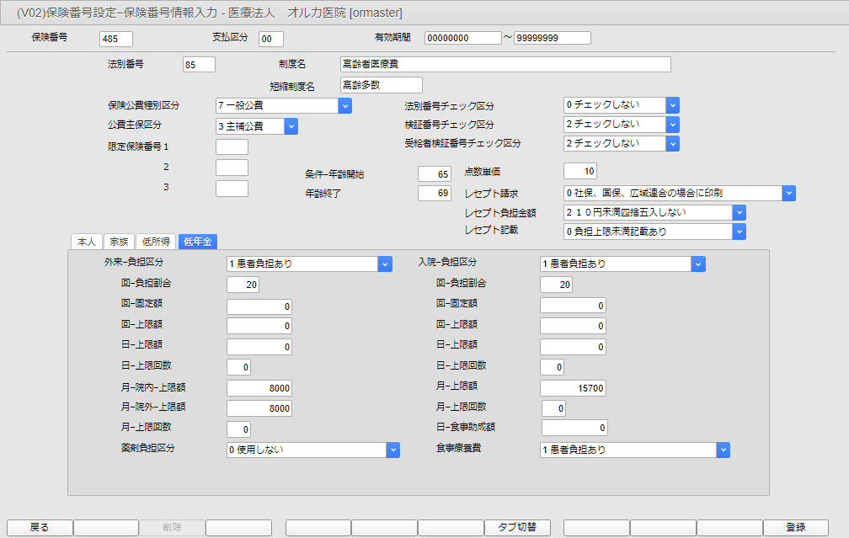Screen dimensions: 849x538
Task: Focus the 保険番号 field showing 485
Action: [x=116, y=39]
